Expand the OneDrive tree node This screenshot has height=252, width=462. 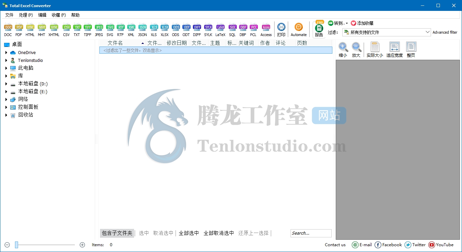(6, 52)
